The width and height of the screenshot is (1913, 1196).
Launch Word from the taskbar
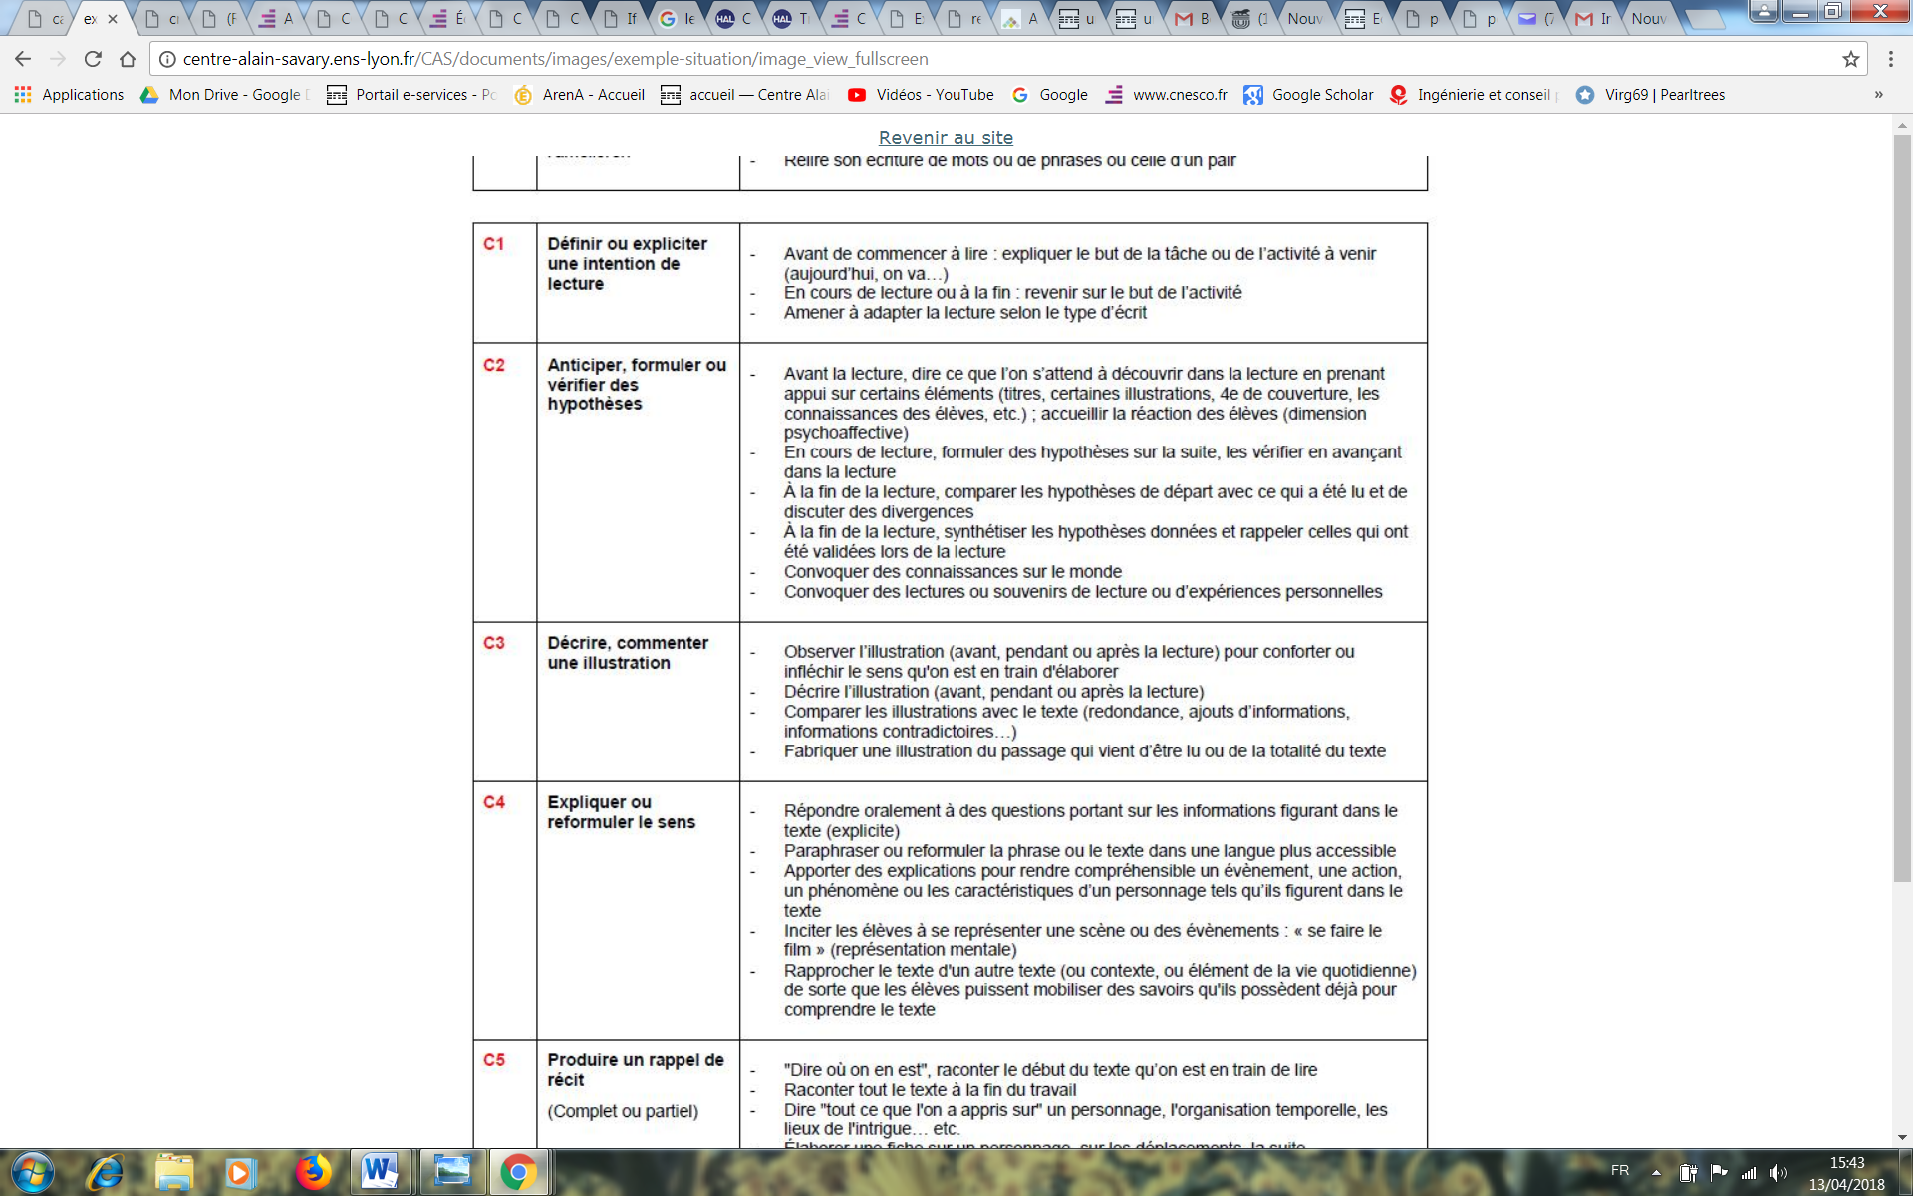[x=380, y=1171]
